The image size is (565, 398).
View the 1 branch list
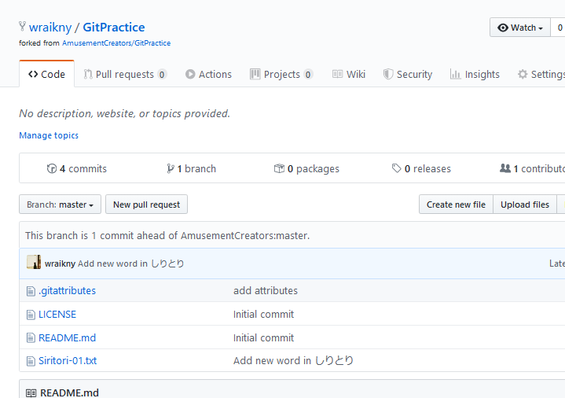pyautogui.click(x=191, y=168)
